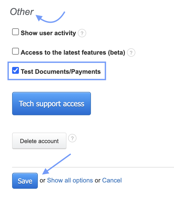Image resolution: width=174 pixels, height=199 pixels.
Task: Click the Access to the latest features label
Action: (x=73, y=53)
